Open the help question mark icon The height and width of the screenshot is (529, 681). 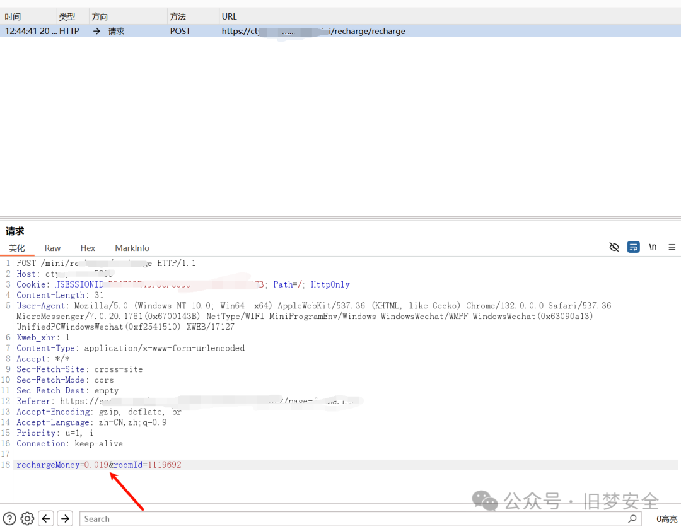tap(9, 518)
